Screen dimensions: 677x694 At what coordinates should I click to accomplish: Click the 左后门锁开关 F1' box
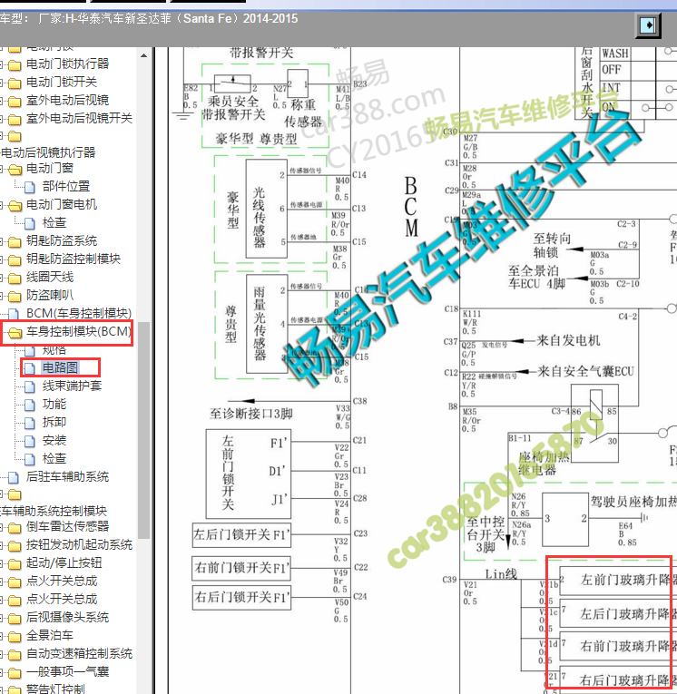click(241, 534)
